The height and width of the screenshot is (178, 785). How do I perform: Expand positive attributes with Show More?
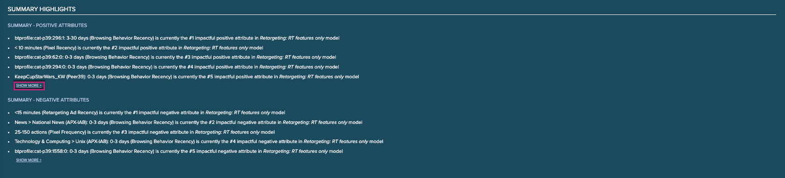coord(29,86)
